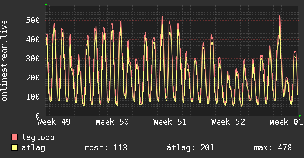Select the legtöbb legend label

click(38, 137)
